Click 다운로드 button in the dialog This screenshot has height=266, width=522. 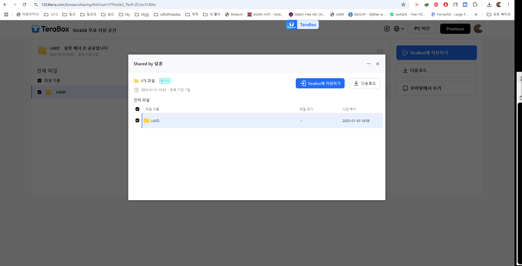pyautogui.click(x=364, y=83)
